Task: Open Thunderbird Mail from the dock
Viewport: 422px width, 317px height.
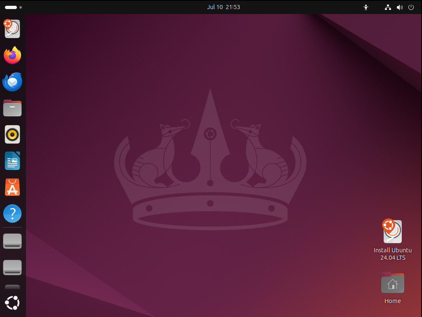Action: (12, 82)
